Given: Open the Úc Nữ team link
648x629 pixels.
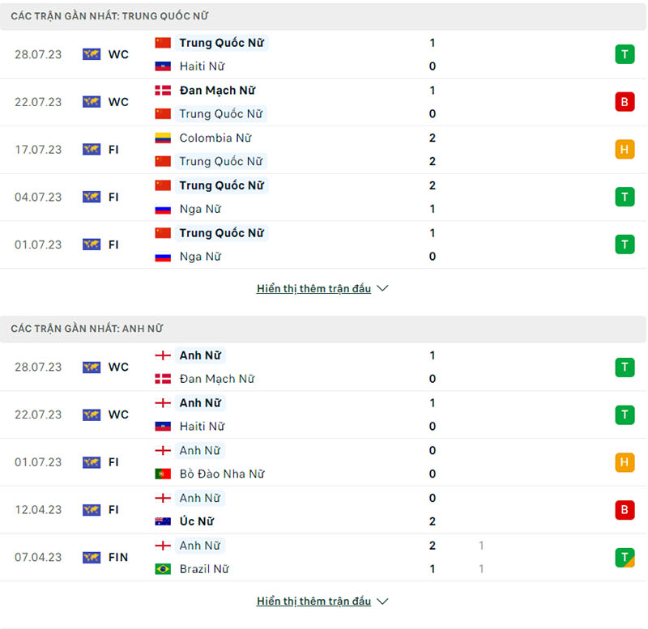Looking at the screenshot, I should (197, 522).
